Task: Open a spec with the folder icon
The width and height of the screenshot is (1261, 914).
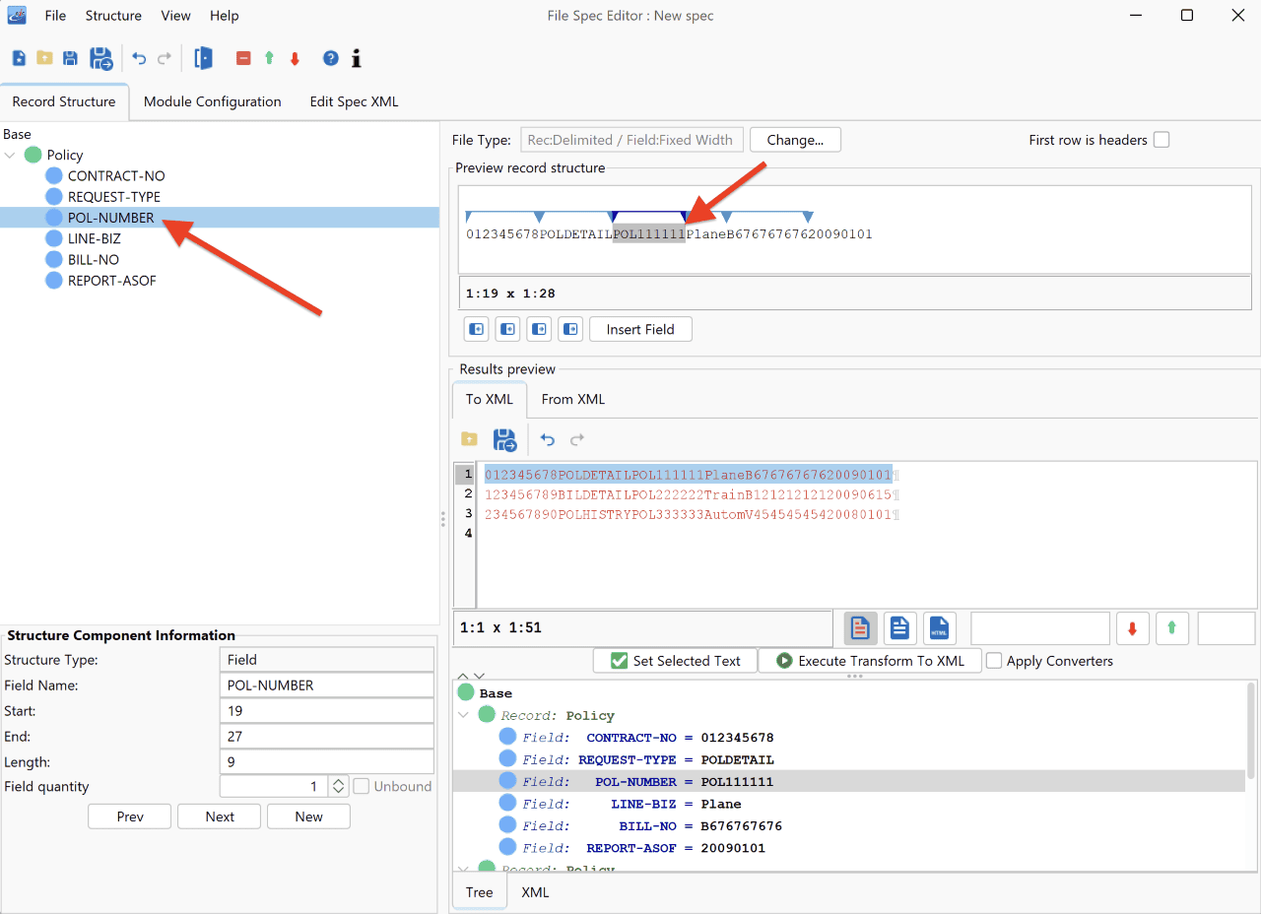Action: coord(44,58)
